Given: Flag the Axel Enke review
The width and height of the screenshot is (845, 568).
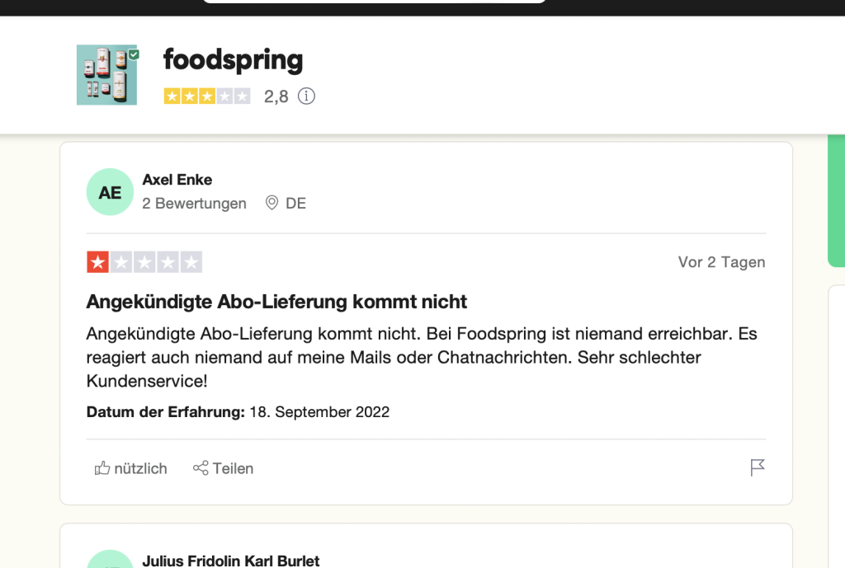Looking at the screenshot, I should coord(758,467).
